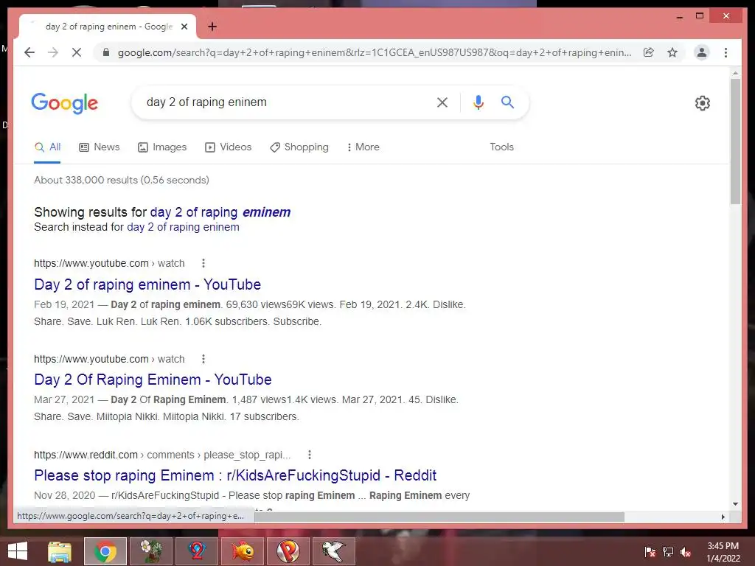Image resolution: width=755 pixels, height=566 pixels.
Task: Open the Reddit result title link
Action: [235, 475]
